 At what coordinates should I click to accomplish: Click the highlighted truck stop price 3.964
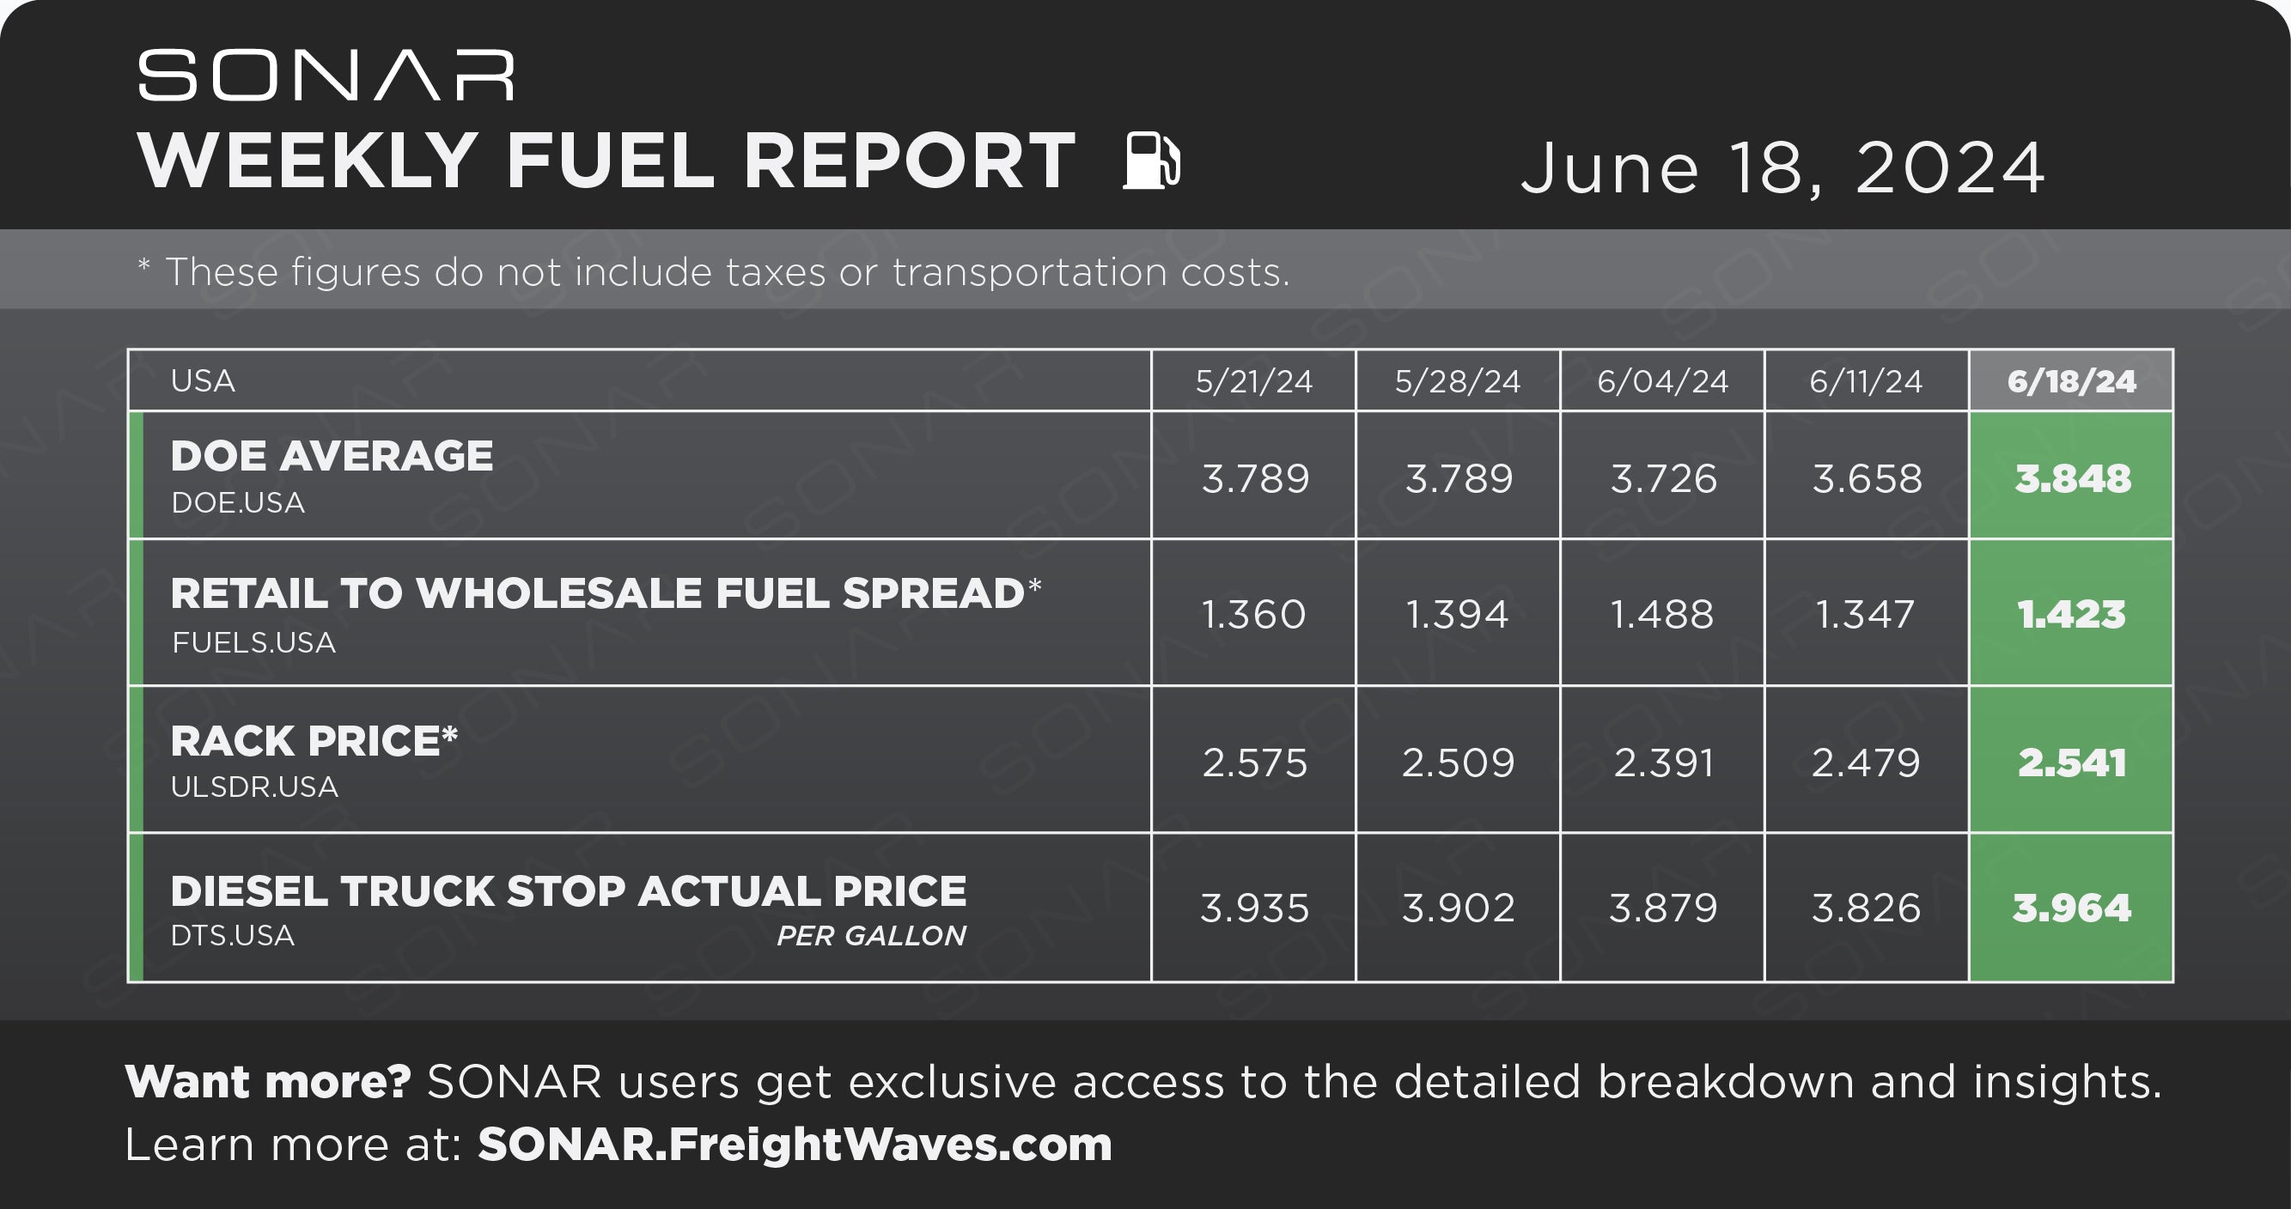2072,908
